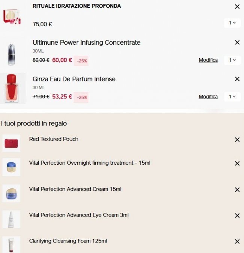Image resolution: width=244 pixels, height=253 pixels.
Task: Click the Ultimune serum bottle thumbnail
Action: [11, 54]
